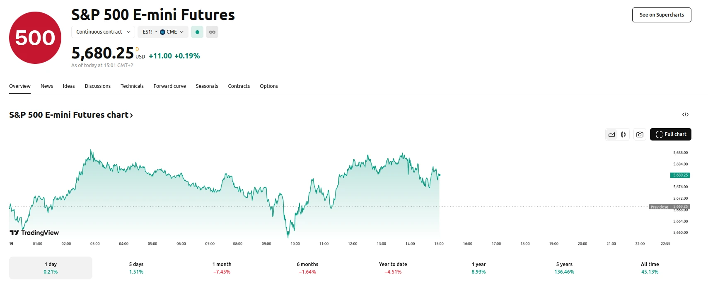The height and width of the screenshot is (286, 708).
Task: Click the TradingView logo on the chart
Action: [x=34, y=233]
